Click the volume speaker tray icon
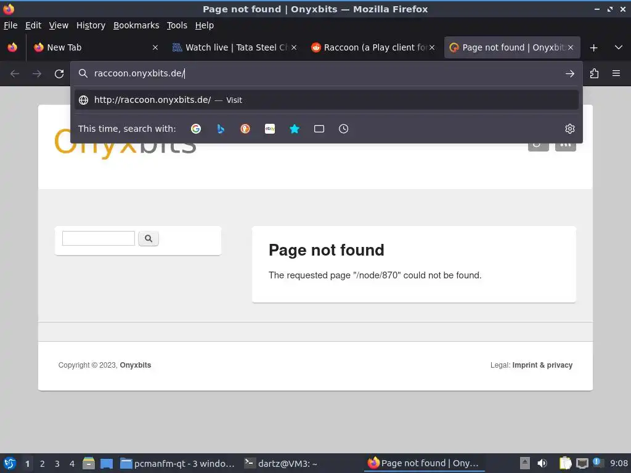Viewport: 631px width, 473px height. pyautogui.click(x=542, y=463)
